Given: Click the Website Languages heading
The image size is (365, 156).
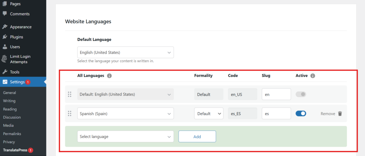Looking at the screenshot, I should (88, 22).
